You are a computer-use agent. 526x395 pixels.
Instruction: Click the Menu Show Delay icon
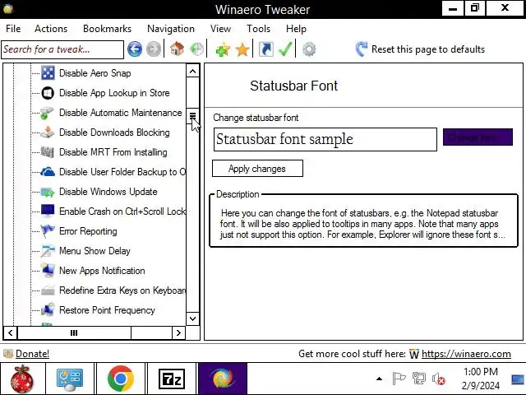click(48, 251)
